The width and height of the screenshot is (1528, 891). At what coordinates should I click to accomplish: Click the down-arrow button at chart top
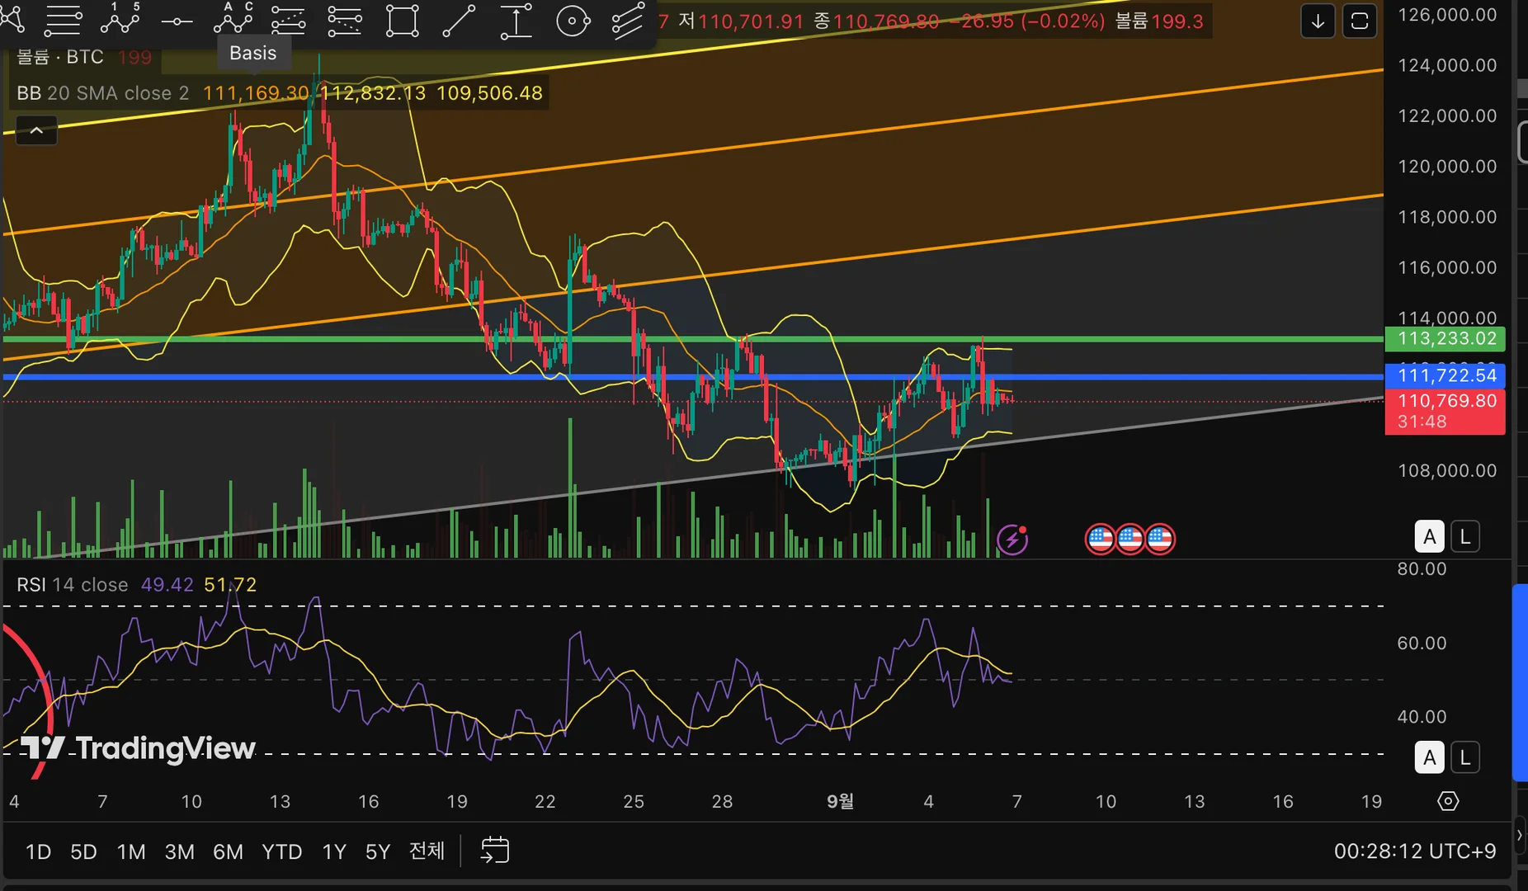tap(1318, 21)
